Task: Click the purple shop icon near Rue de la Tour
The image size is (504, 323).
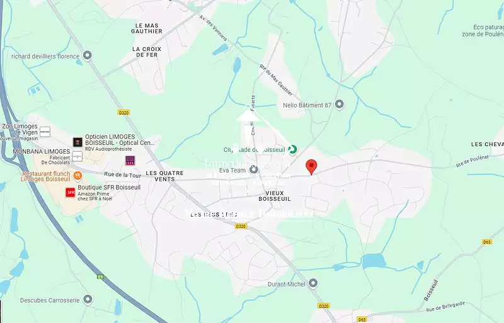Action: (130, 161)
